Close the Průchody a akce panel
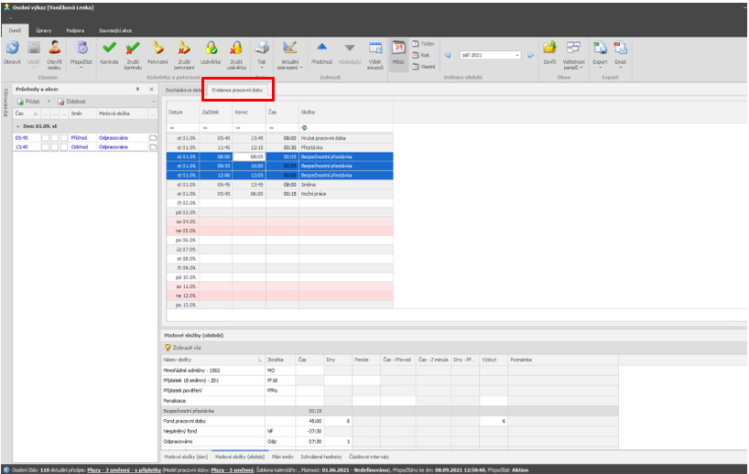This screenshot has width=749, height=474. [x=151, y=90]
